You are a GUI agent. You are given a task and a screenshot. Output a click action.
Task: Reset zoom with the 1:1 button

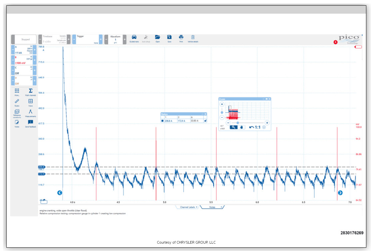[255, 127]
